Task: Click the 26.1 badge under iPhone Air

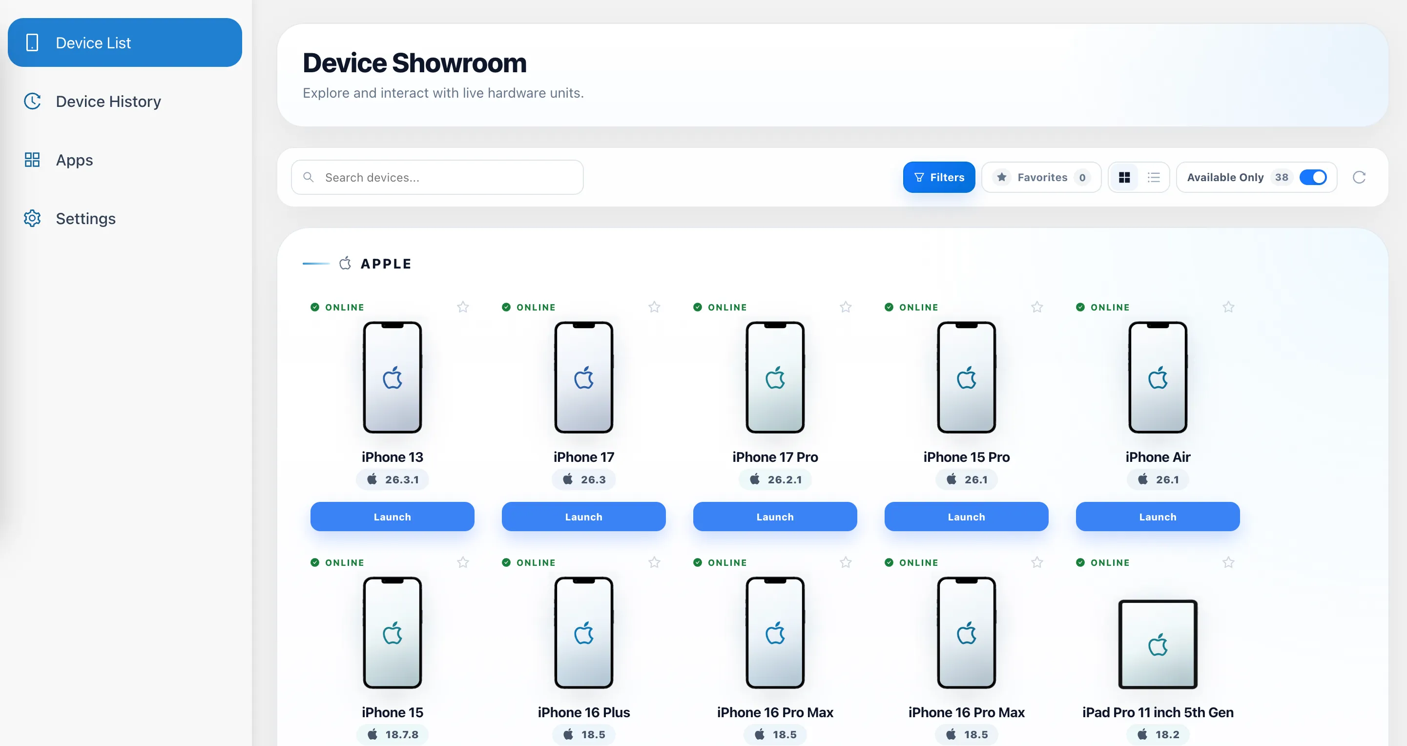Action: (1158, 479)
